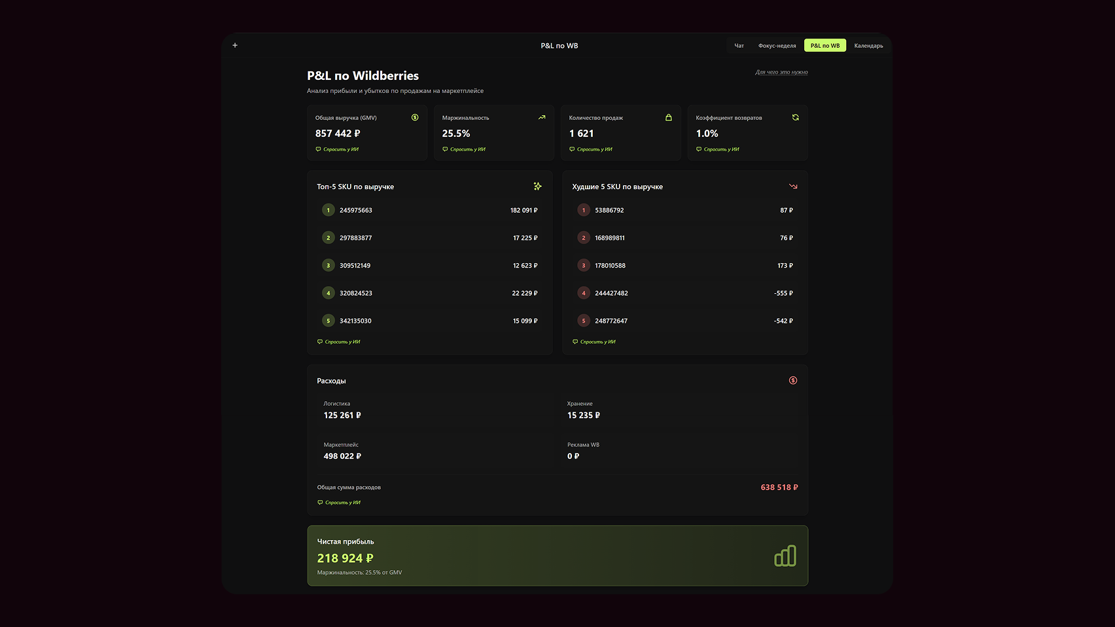The height and width of the screenshot is (627, 1115).
Task: Click the red dollar icon in Расходы section
Action: pos(793,380)
